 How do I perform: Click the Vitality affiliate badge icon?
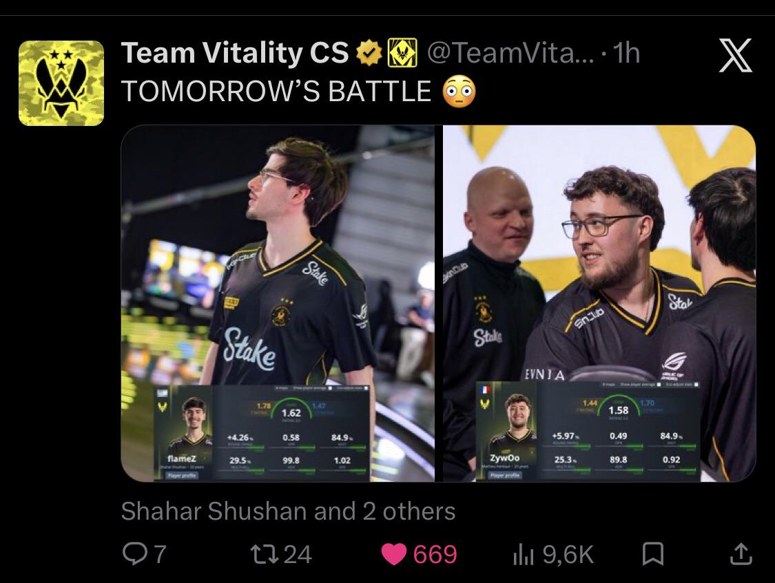coord(402,53)
